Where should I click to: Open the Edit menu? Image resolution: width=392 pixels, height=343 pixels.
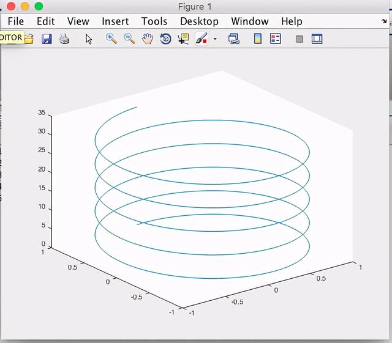tap(45, 21)
